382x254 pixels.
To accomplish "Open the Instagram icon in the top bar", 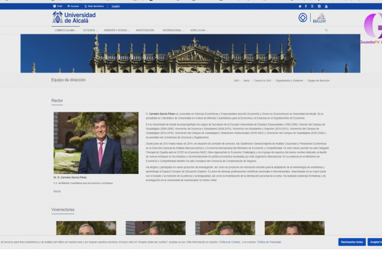I will point(319,6).
